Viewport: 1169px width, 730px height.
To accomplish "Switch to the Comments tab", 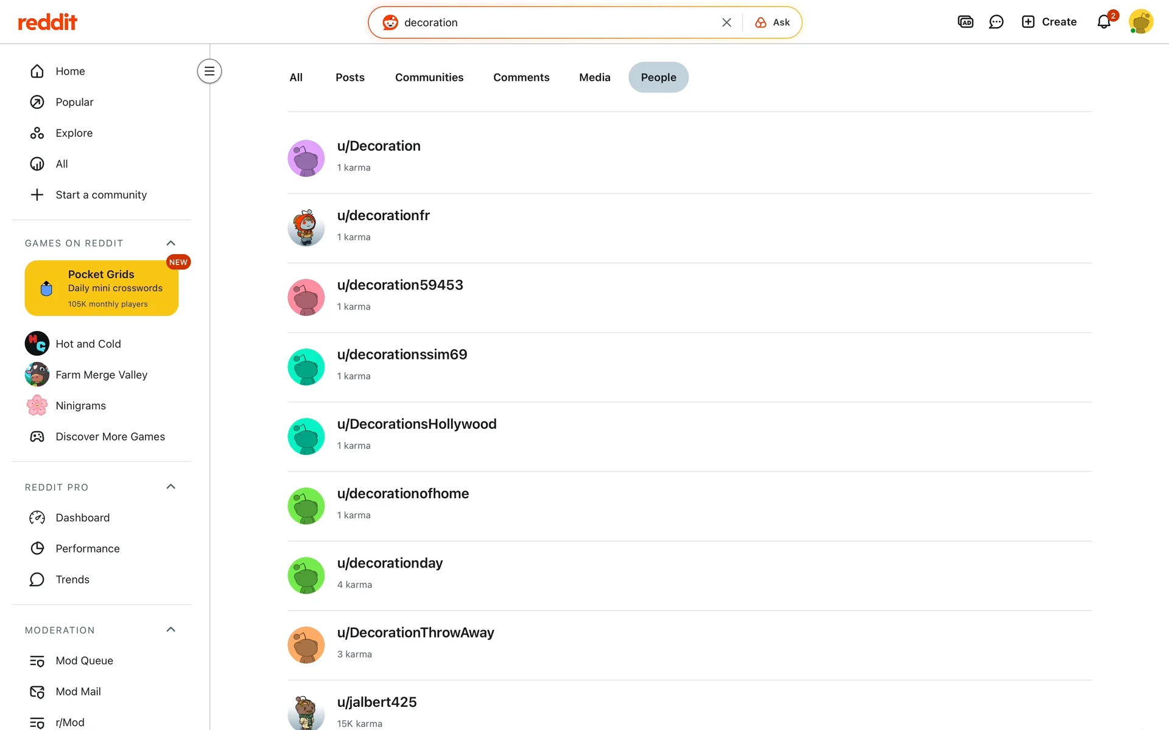I will [521, 77].
